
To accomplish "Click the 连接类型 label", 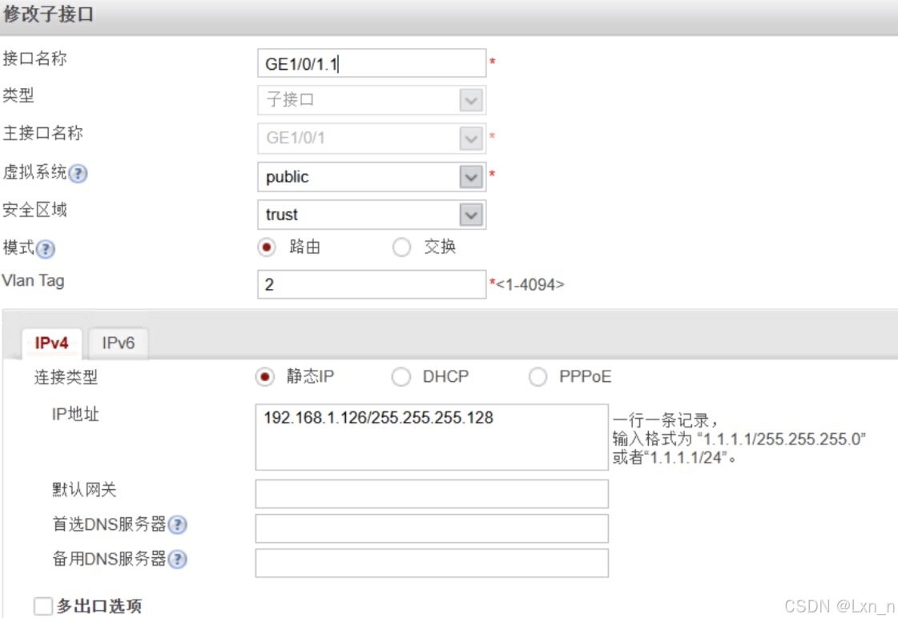I will pyautogui.click(x=66, y=377).
